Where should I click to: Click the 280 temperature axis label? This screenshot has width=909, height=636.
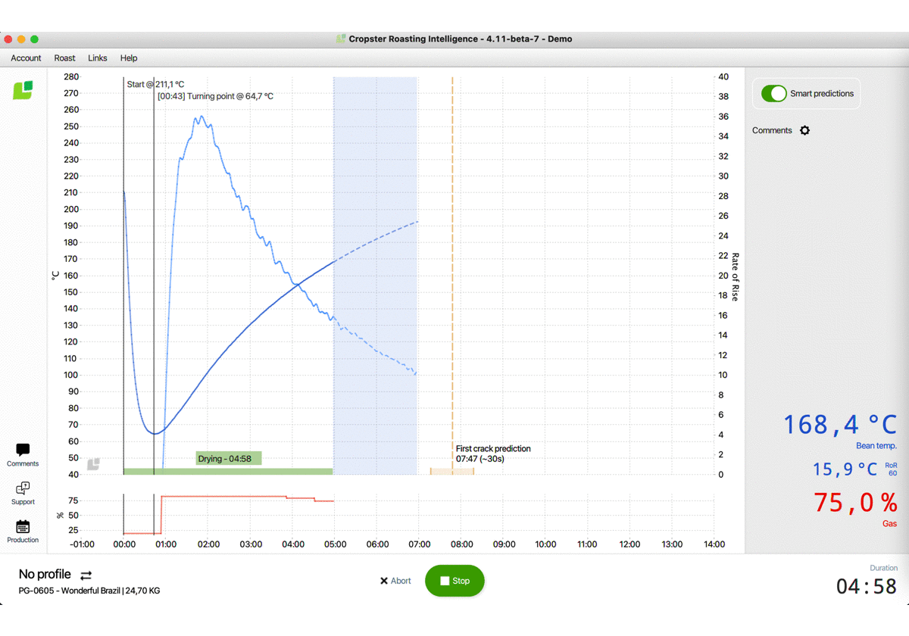[71, 76]
